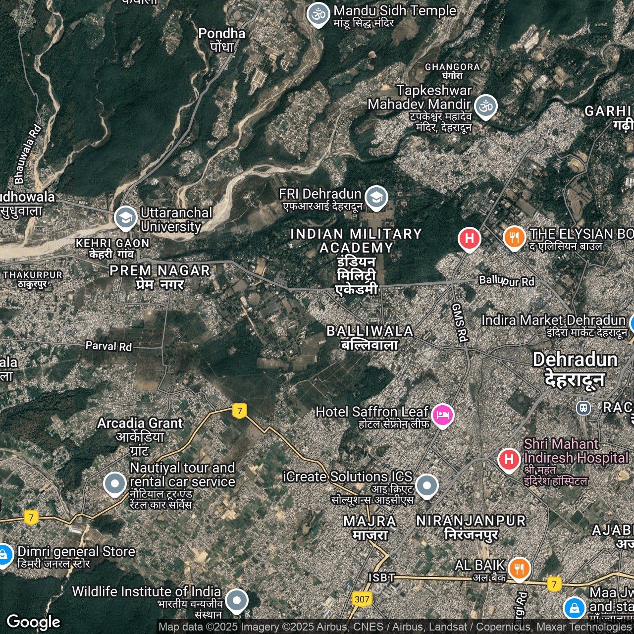Open the iCreate Solutions ICS marker

426,485
